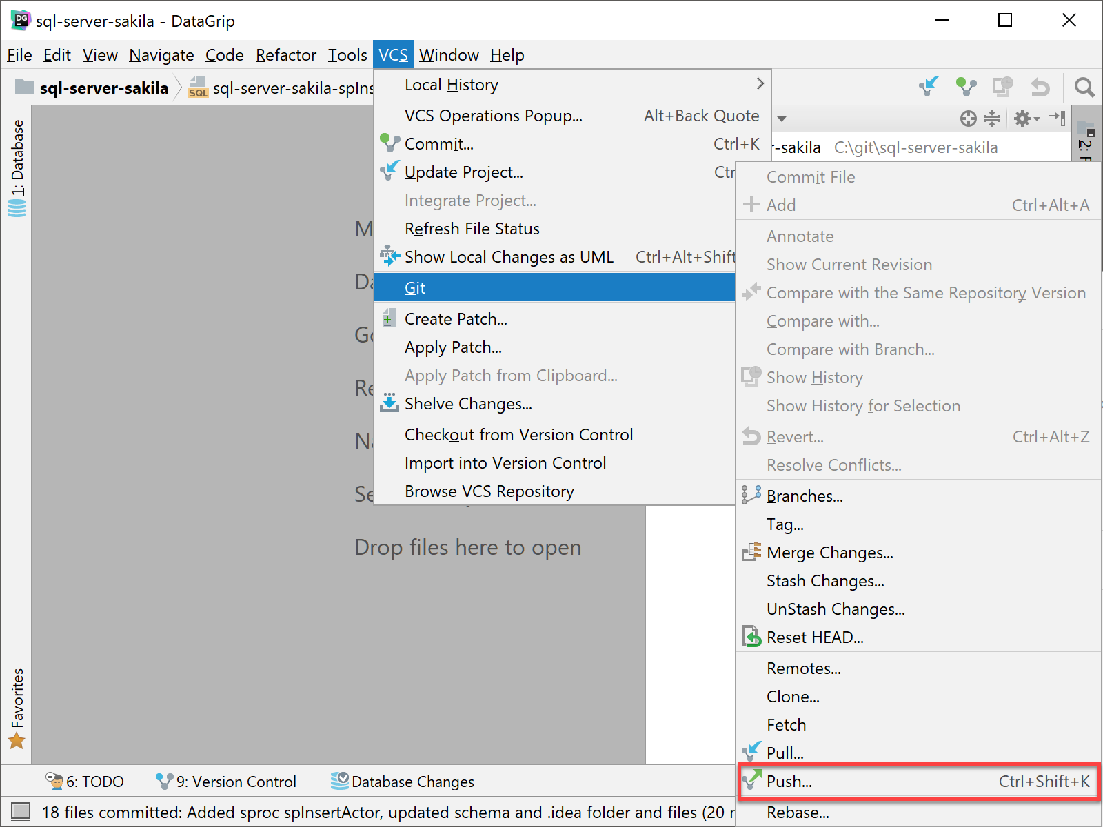Select Push... in the Git submenu
The width and height of the screenshot is (1103, 827).
click(918, 782)
